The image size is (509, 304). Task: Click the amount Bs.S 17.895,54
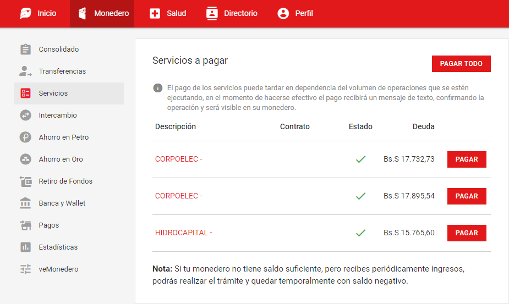pyautogui.click(x=409, y=196)
